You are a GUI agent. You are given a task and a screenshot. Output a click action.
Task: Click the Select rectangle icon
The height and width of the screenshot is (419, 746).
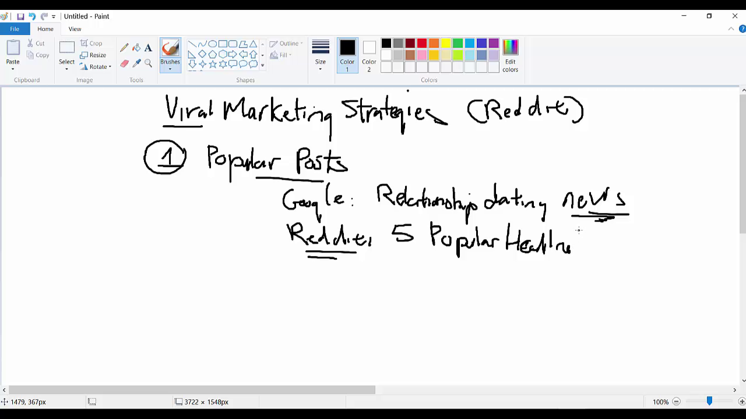coord(66,48)
